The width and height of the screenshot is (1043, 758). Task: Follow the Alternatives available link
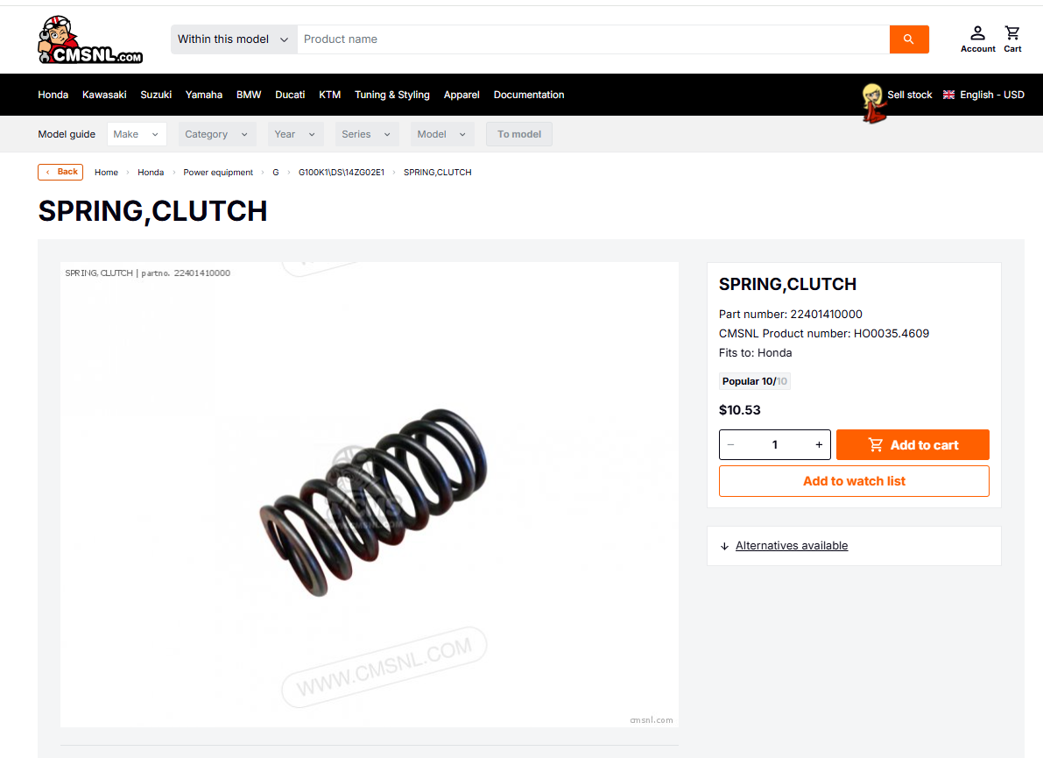tap(792, 546)
